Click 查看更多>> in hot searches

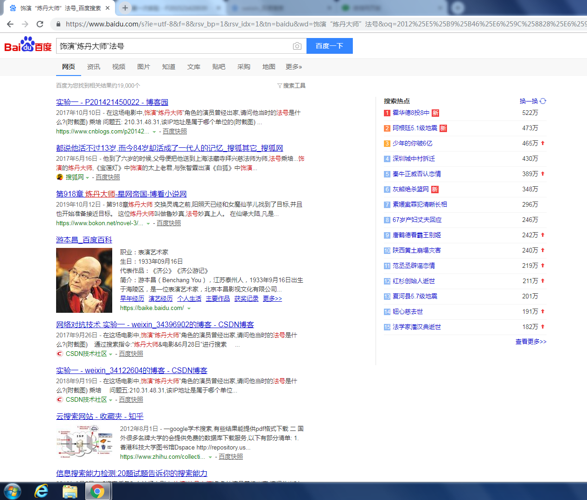click(531, 342)
